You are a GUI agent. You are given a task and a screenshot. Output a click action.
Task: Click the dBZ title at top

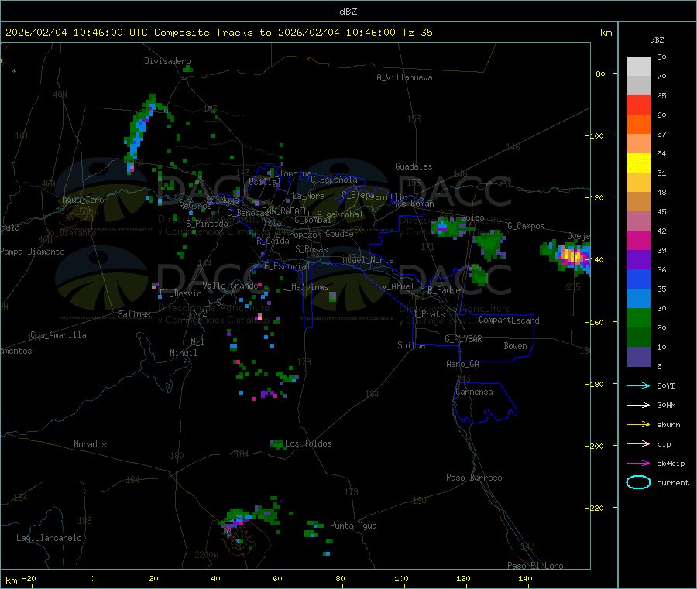[348, 12]
